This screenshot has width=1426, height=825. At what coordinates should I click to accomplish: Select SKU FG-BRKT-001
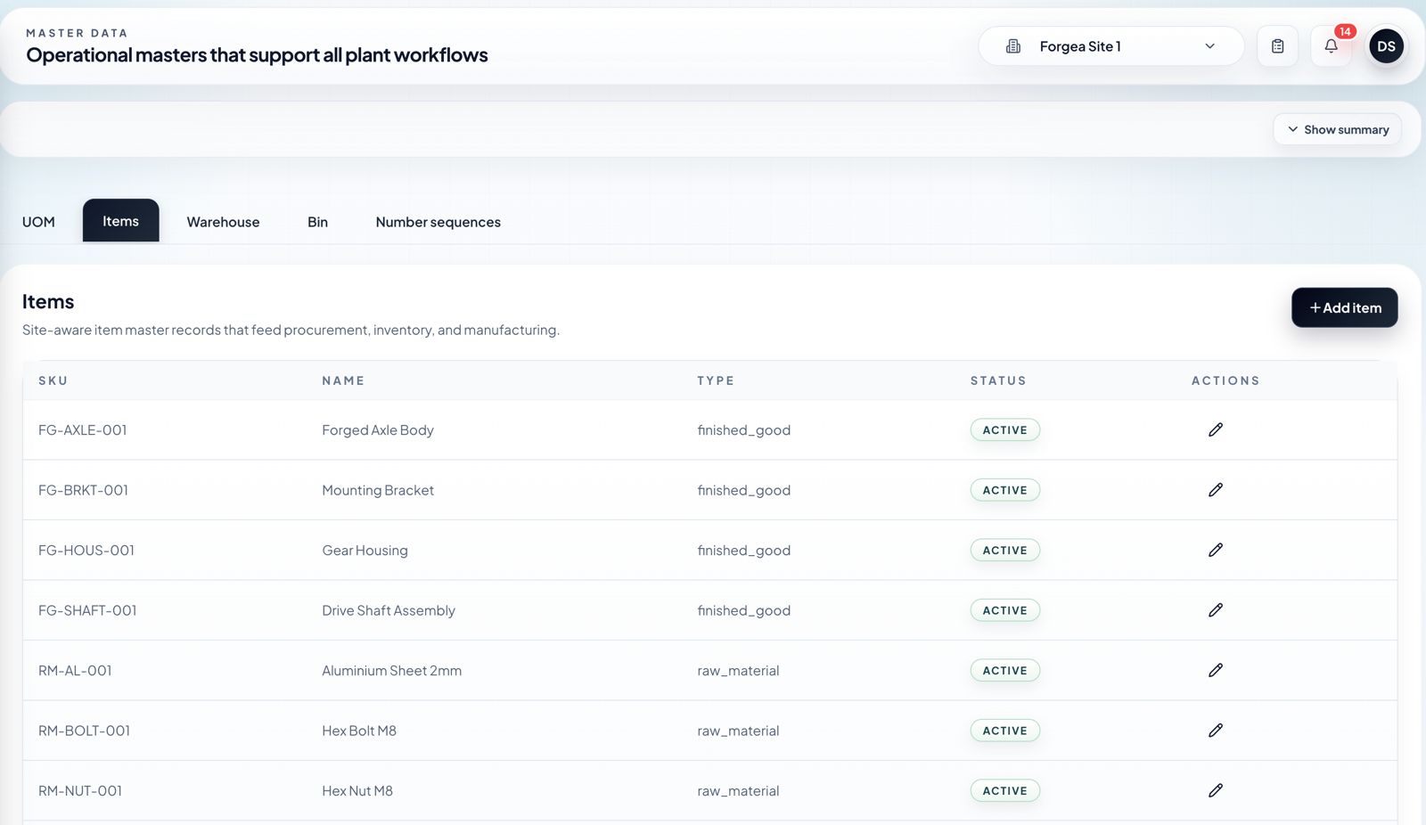[83, 490]
